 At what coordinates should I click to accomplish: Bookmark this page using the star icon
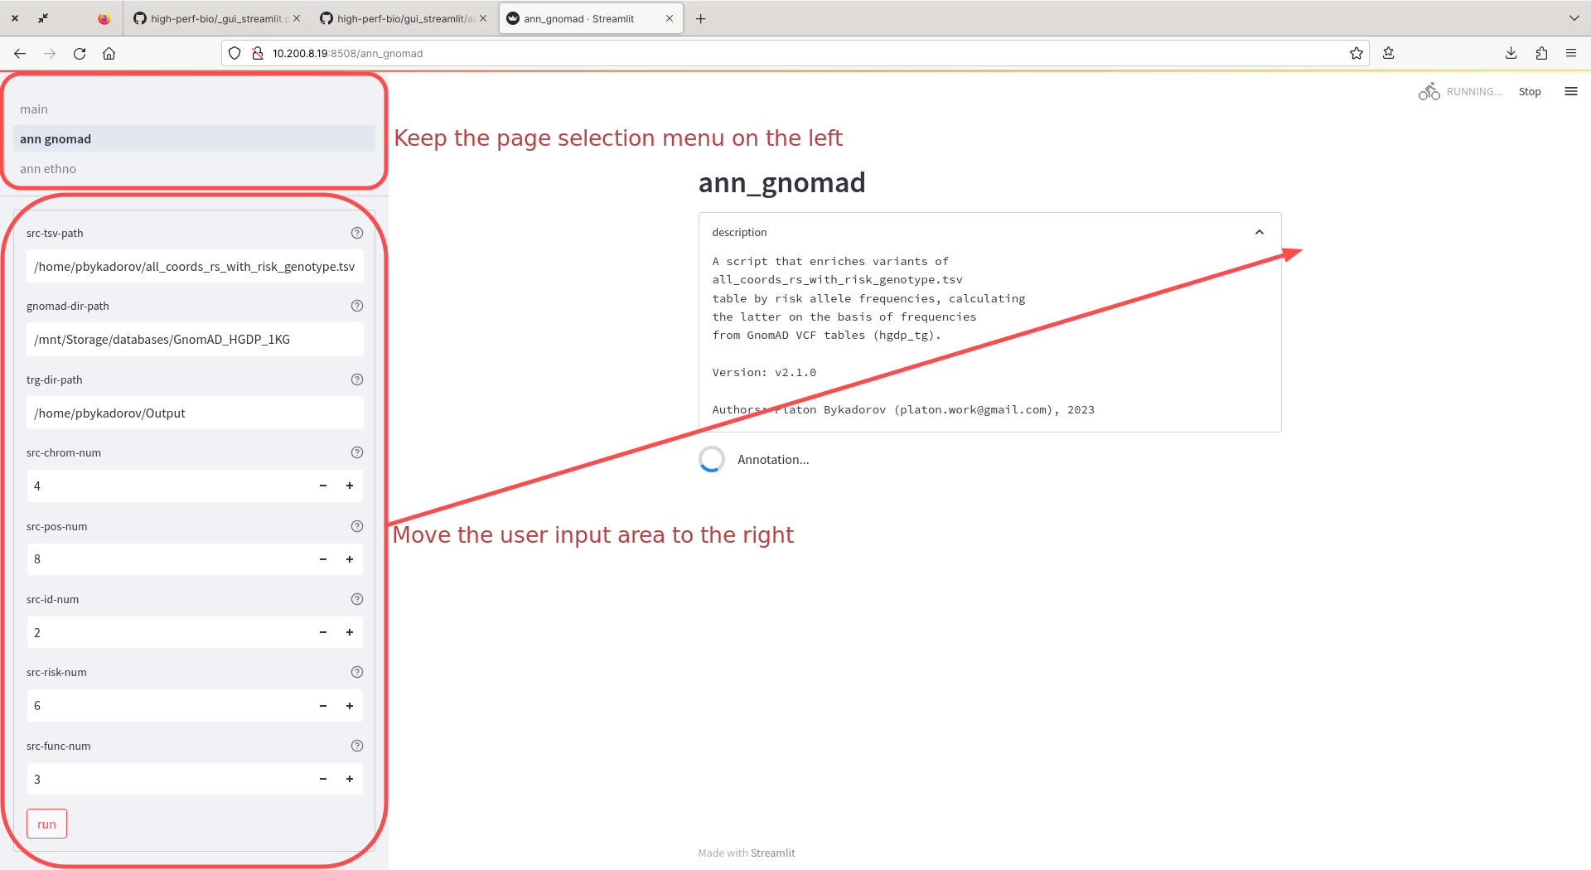click(x=1358, y=53)
